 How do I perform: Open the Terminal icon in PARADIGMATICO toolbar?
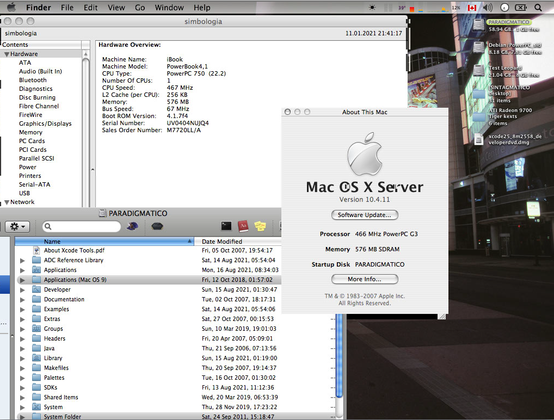tap(226, 226)
